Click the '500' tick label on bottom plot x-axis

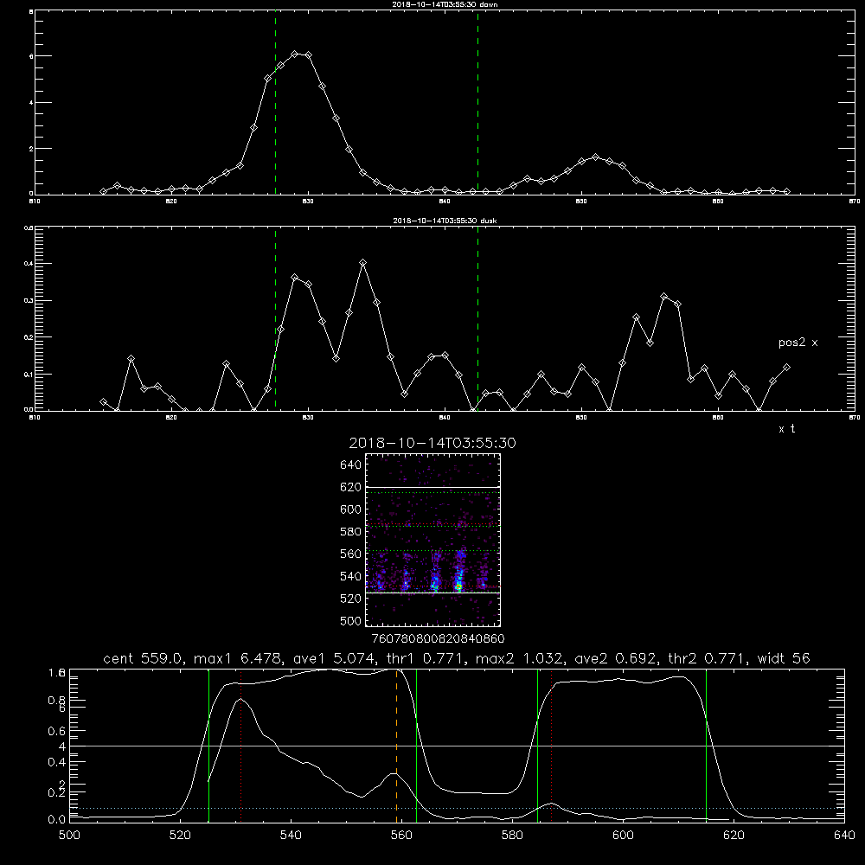pyautogui.click(x=69, y=836)
